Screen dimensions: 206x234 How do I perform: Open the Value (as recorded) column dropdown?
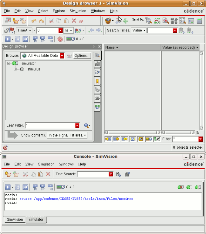tap(197, 48)
